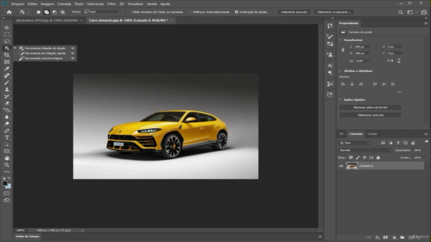This screenshot has width=431, height=242.
Task: Hide Camada 0 with eye icon
Action: click(341, 166)
